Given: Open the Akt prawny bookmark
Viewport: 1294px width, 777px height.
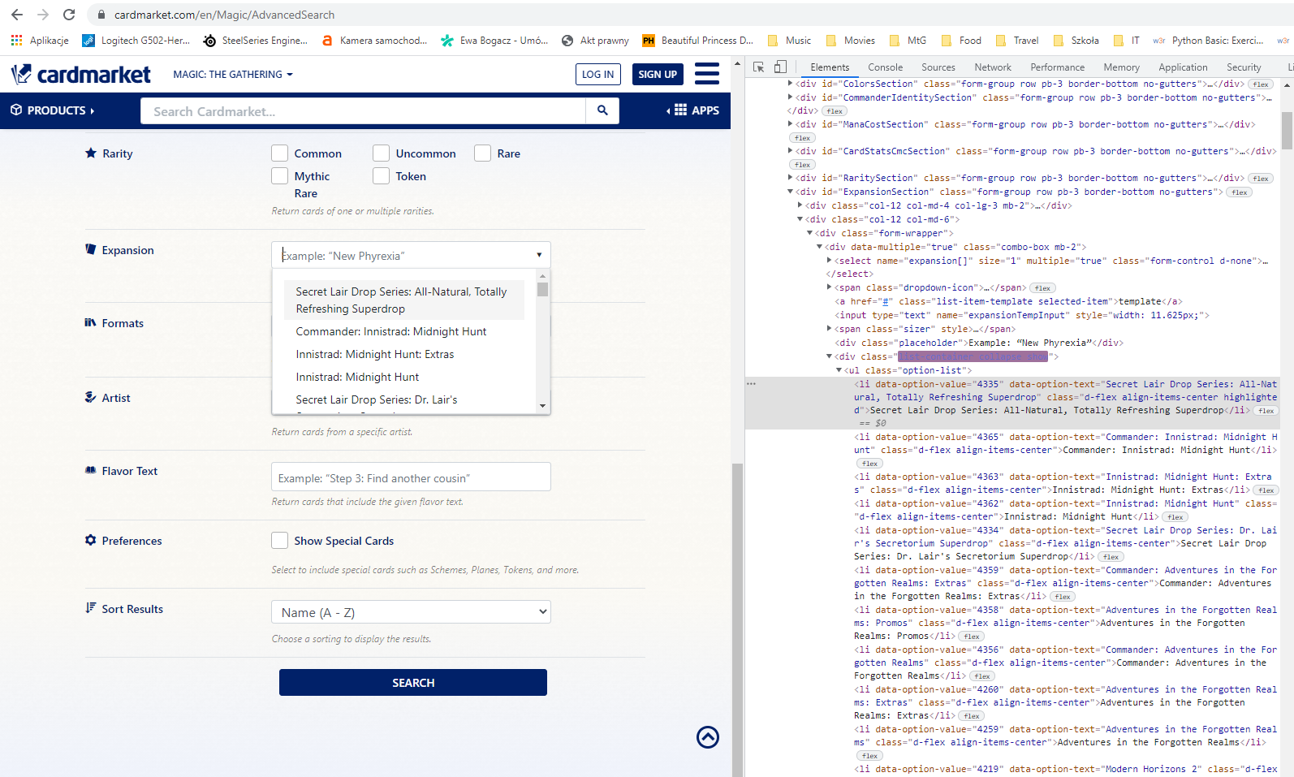Looking at the screenshot, I should (x=595, y=41).
